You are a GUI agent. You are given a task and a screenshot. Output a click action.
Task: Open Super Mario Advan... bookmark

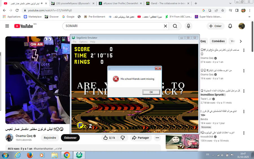pyautogui.click(x=208, y=17)
